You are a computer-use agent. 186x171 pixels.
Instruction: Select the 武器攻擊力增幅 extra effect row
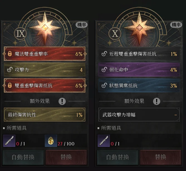pyautogui.click(x=139, y=115)
